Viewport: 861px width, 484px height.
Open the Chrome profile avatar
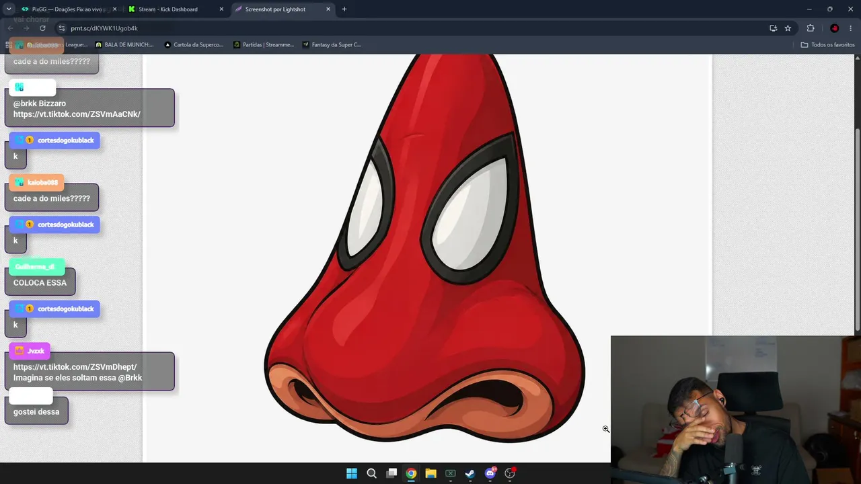[834, 28]
